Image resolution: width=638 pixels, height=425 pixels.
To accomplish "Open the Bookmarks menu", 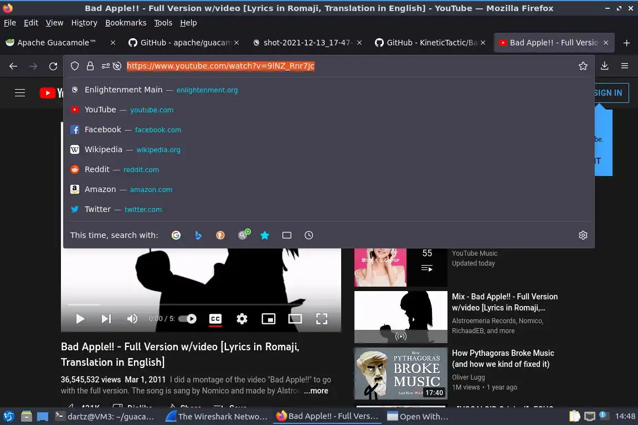I will point(126,23).
